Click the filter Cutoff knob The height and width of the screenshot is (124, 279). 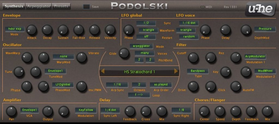point(193,58)
